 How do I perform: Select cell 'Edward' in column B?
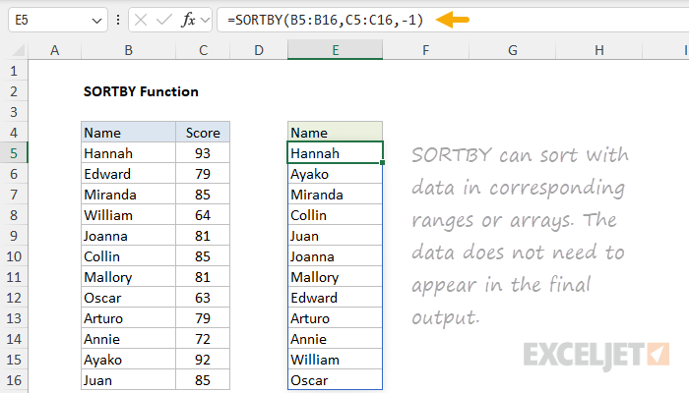coord(128,174)
